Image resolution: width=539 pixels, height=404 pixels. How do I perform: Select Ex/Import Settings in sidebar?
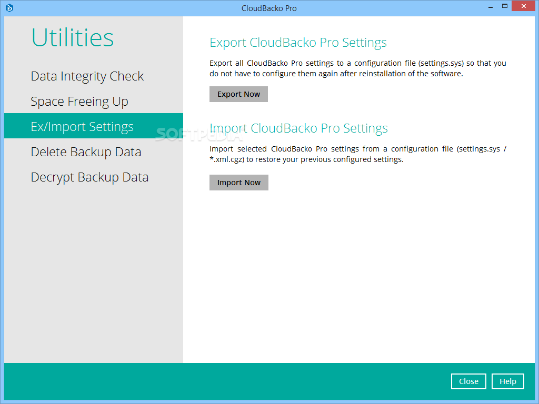click(x=94, y=126)
